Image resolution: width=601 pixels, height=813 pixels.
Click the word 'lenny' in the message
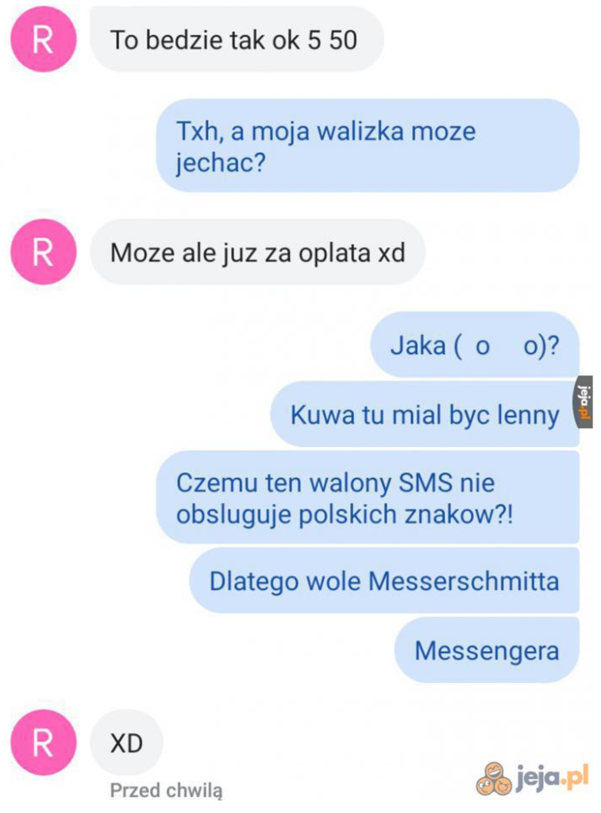pyautogui.click(x=529, y=415)
